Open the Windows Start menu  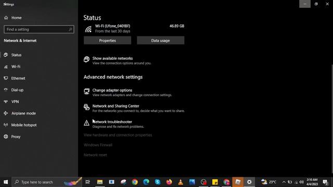point(6,182)
